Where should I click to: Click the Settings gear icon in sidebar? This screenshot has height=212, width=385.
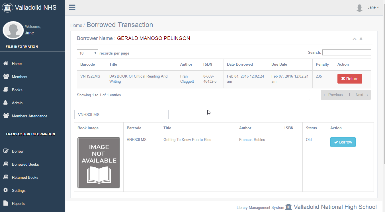click(x=6, y=190)
